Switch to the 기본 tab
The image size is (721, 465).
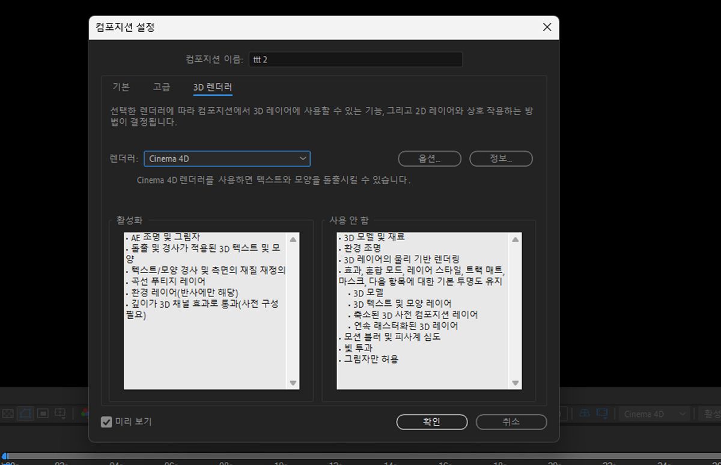click(x=122, y=87)
